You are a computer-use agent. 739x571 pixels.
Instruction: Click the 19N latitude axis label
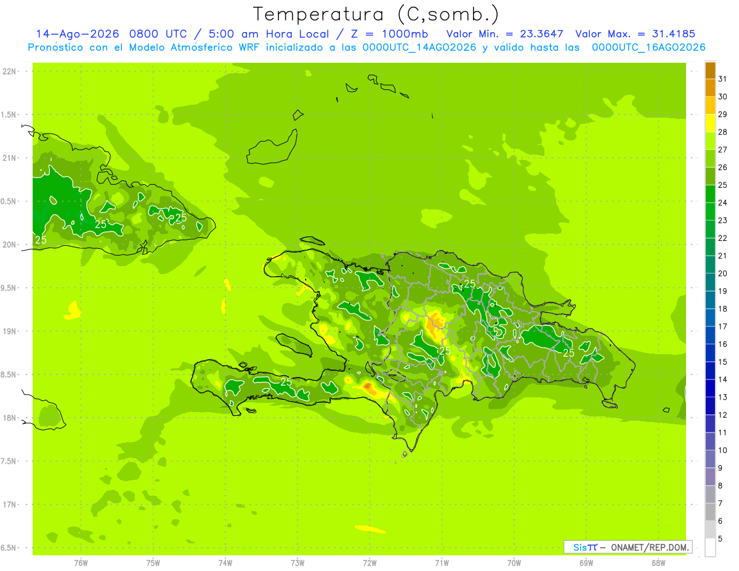coord(10,331)
